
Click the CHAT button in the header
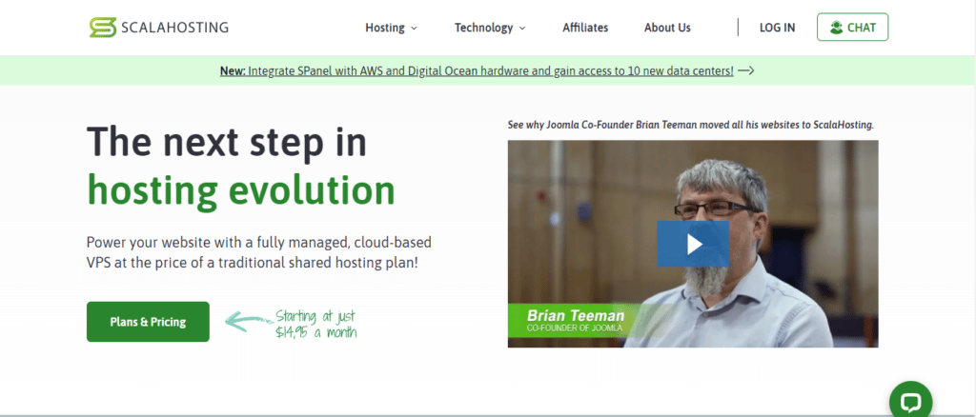(x=852, y=28)
